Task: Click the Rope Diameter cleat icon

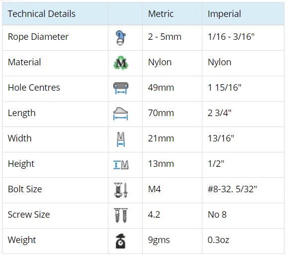Action: pos(121,37)
